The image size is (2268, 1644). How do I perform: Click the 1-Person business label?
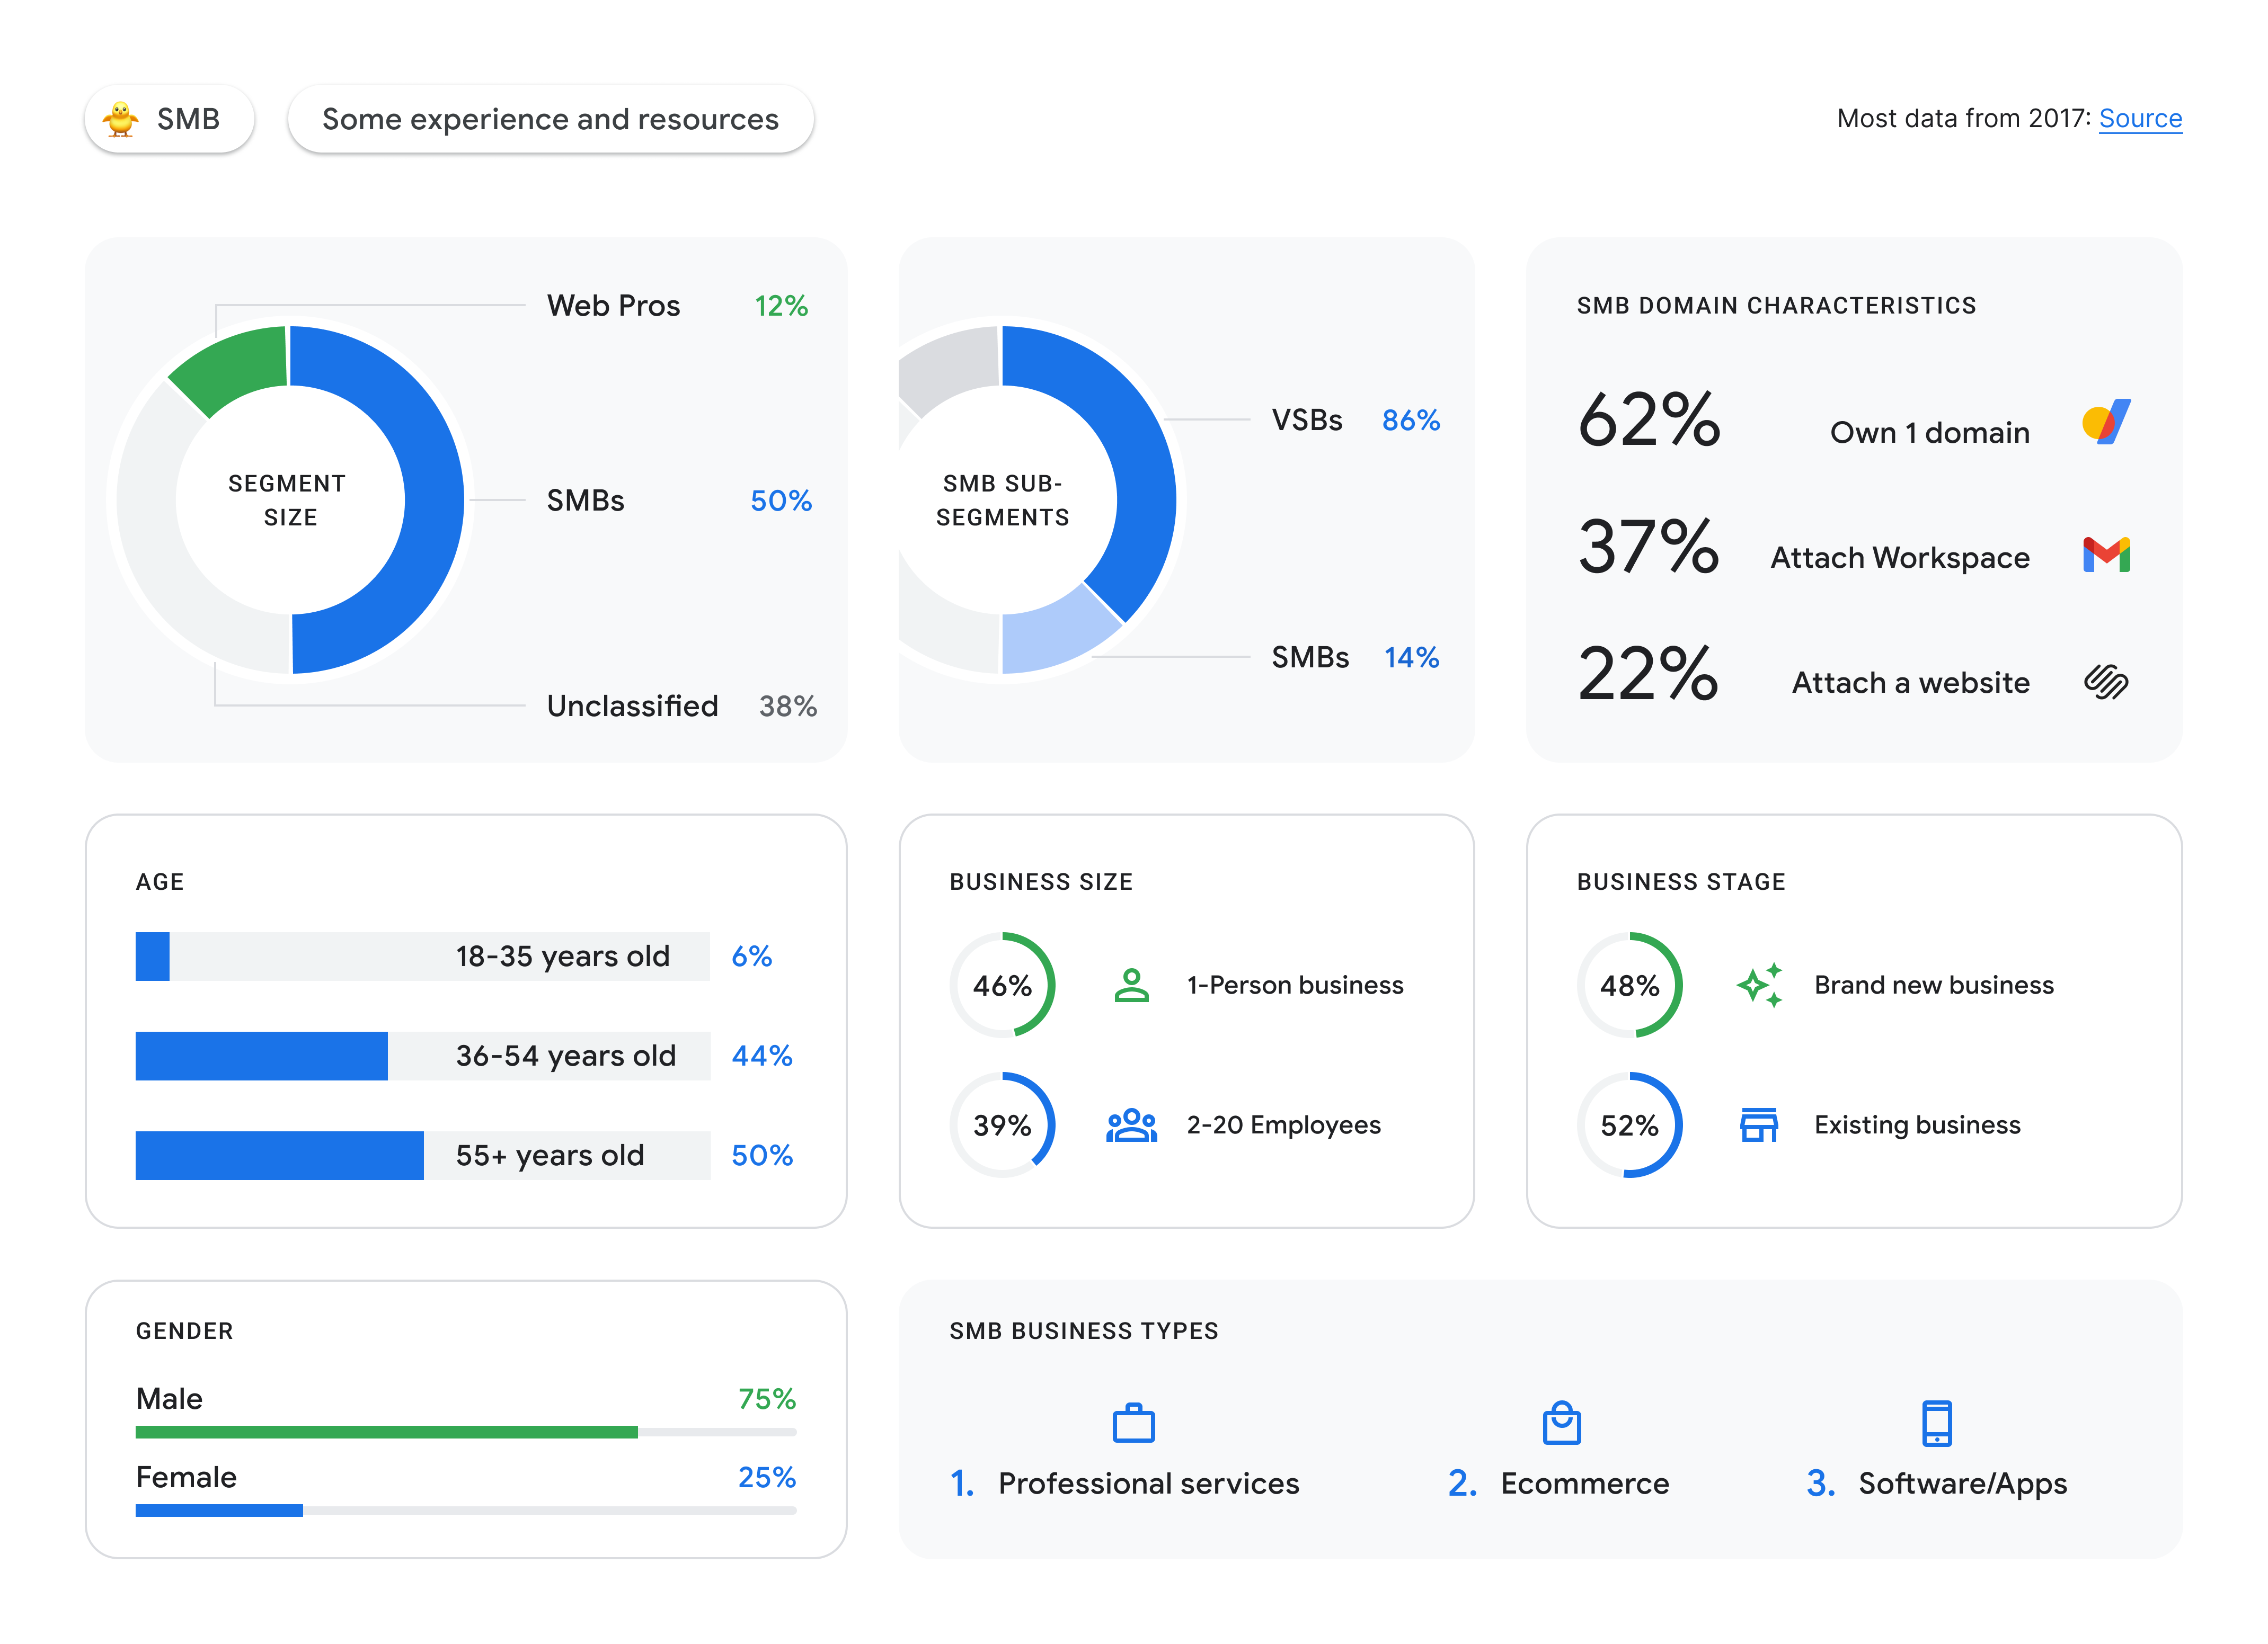click(1295, 986)
